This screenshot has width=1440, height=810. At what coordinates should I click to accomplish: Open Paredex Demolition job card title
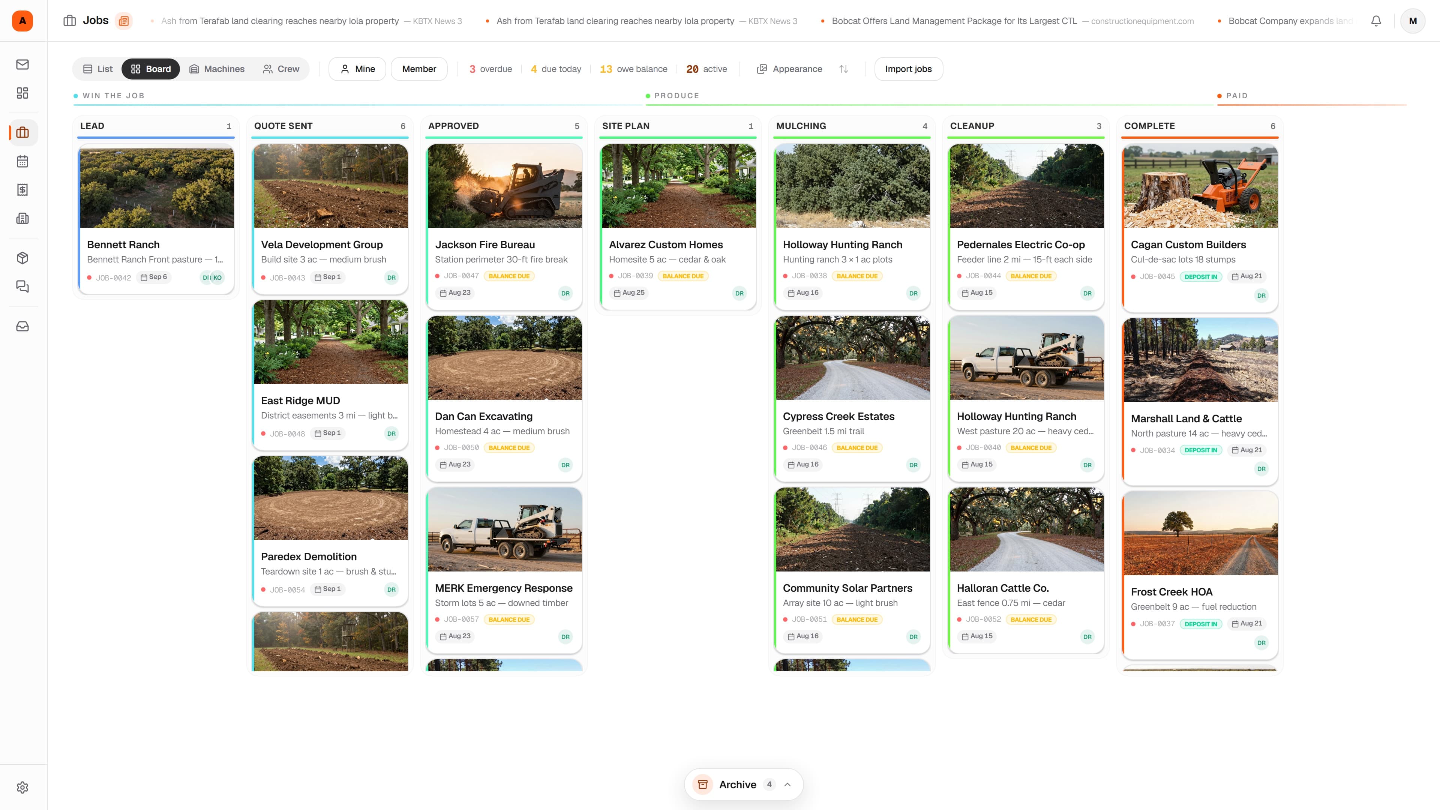[309, 556]
